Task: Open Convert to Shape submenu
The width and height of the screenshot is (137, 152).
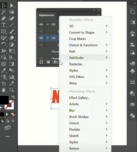Action: coord(85,32)
